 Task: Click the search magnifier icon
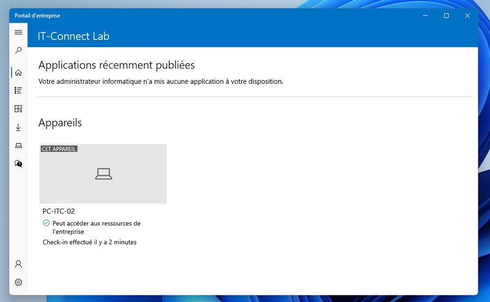click(x=18, y=50)
